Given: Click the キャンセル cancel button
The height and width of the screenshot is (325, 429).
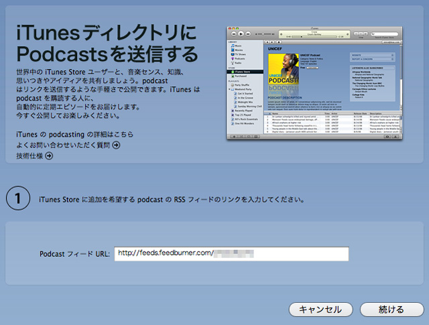Looking at the screenshot, I should click(x=320, y=310).
